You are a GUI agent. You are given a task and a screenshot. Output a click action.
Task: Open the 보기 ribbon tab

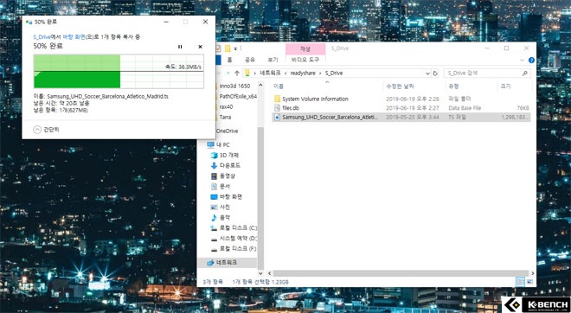273,60
